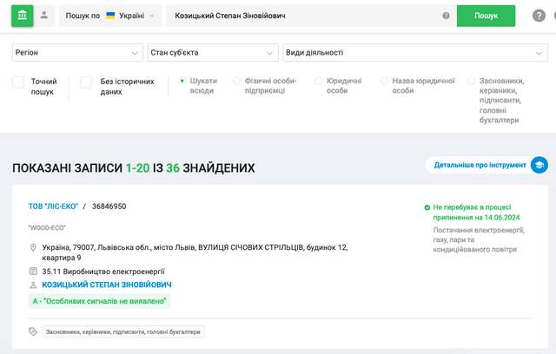Viewport: 556px width, 354px height.
Task: Expand the Стан суб'єкта dropdown
Action: pos(213,53)
